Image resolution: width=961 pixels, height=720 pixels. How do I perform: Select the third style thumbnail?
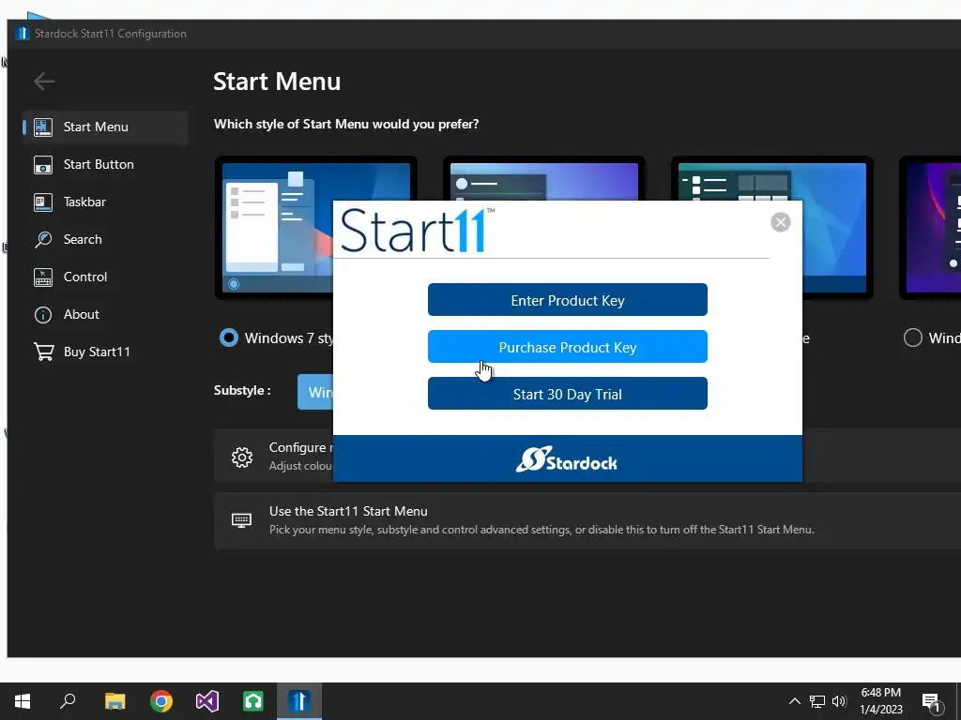coord(837,228)
